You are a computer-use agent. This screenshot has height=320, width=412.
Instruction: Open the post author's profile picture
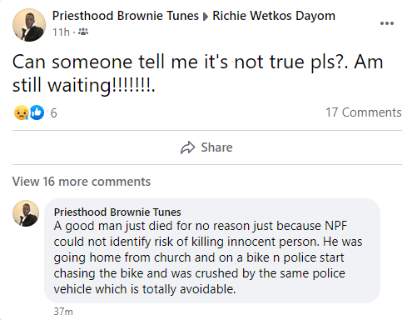(29, 25)
